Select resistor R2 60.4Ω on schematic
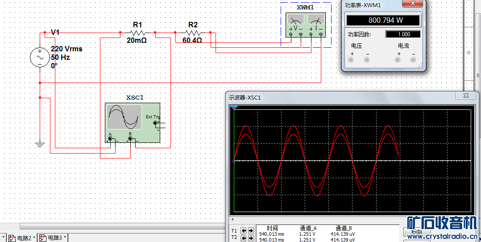Screen dimensions: 481x242 point(192,33)
